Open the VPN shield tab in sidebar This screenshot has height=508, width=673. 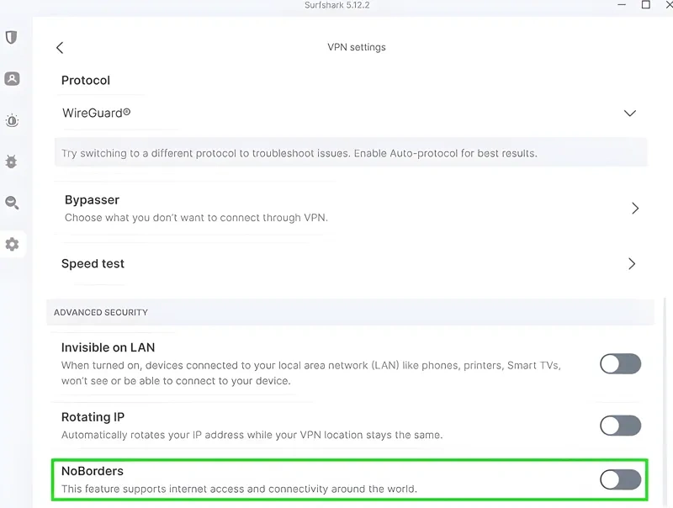tap(12, 38)
